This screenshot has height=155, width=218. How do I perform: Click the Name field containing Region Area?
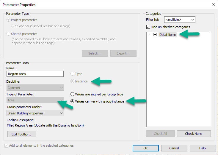35,74
